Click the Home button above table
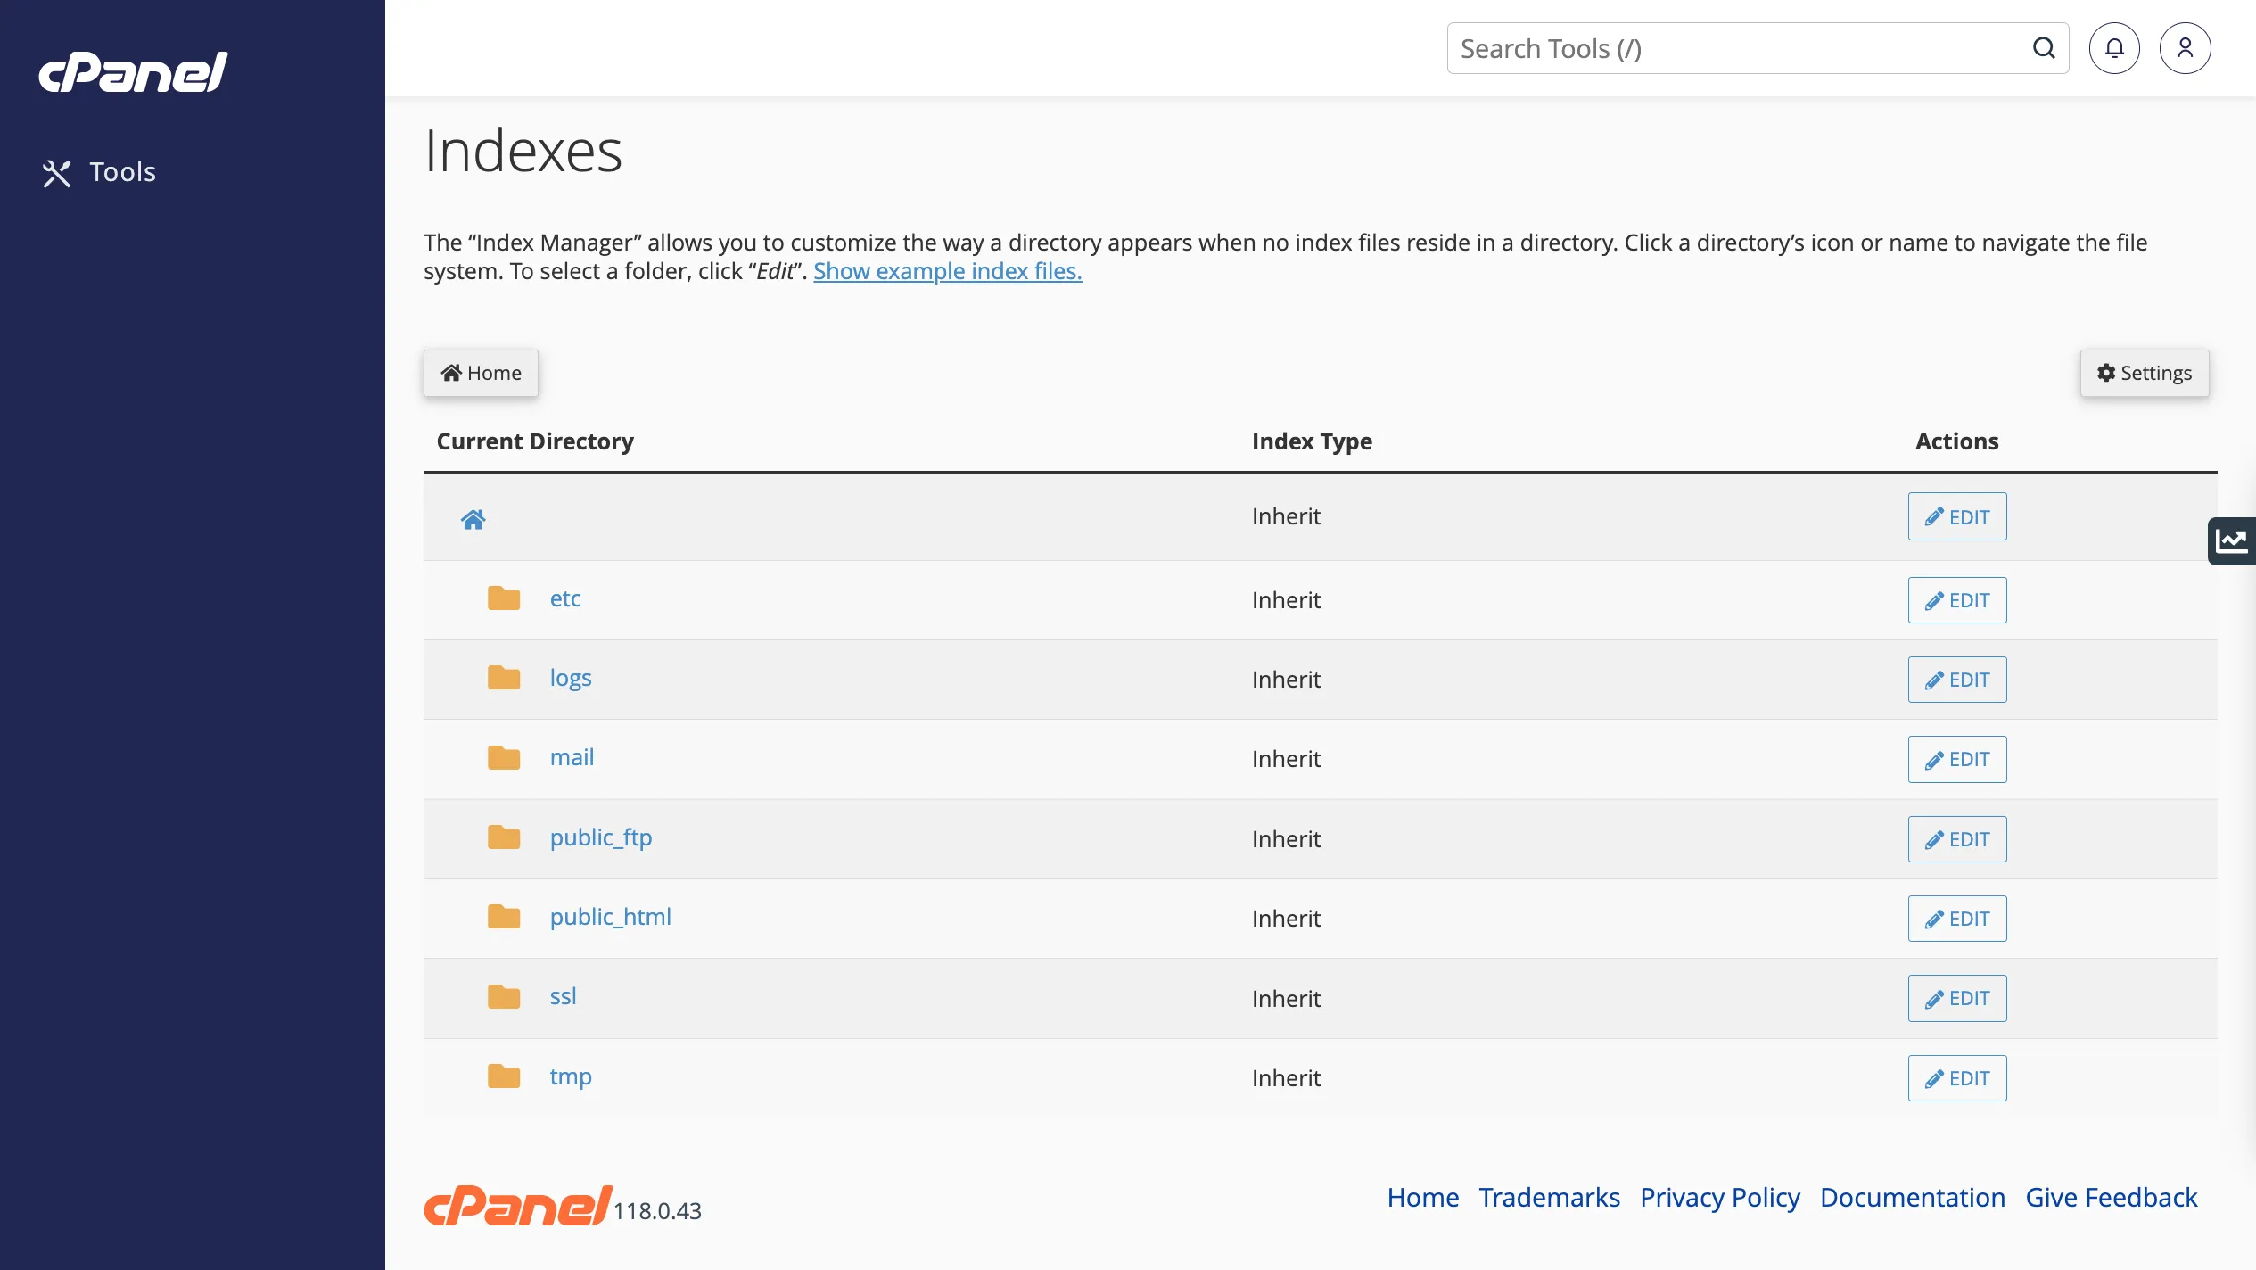The image size is (2256, 1270). pyautogui.click(x=481, y=373)
